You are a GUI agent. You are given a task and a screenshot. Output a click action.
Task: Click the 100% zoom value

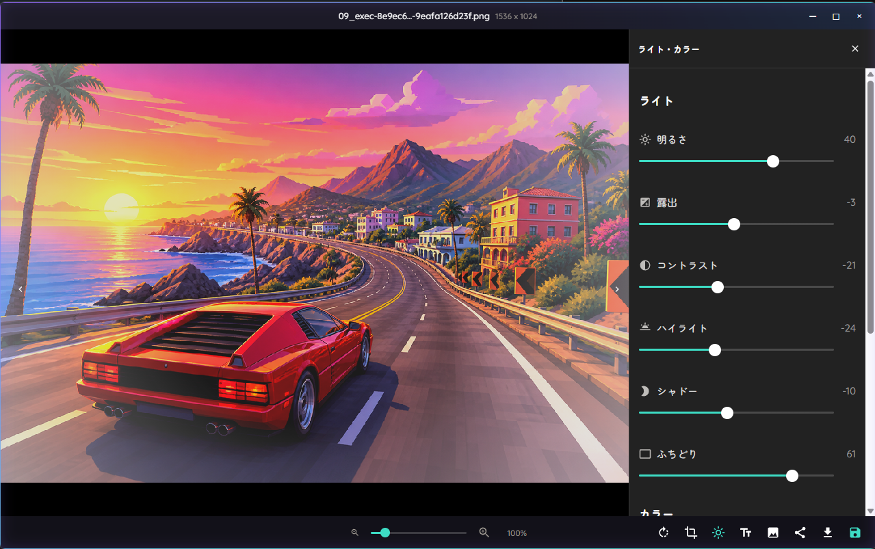517,533
